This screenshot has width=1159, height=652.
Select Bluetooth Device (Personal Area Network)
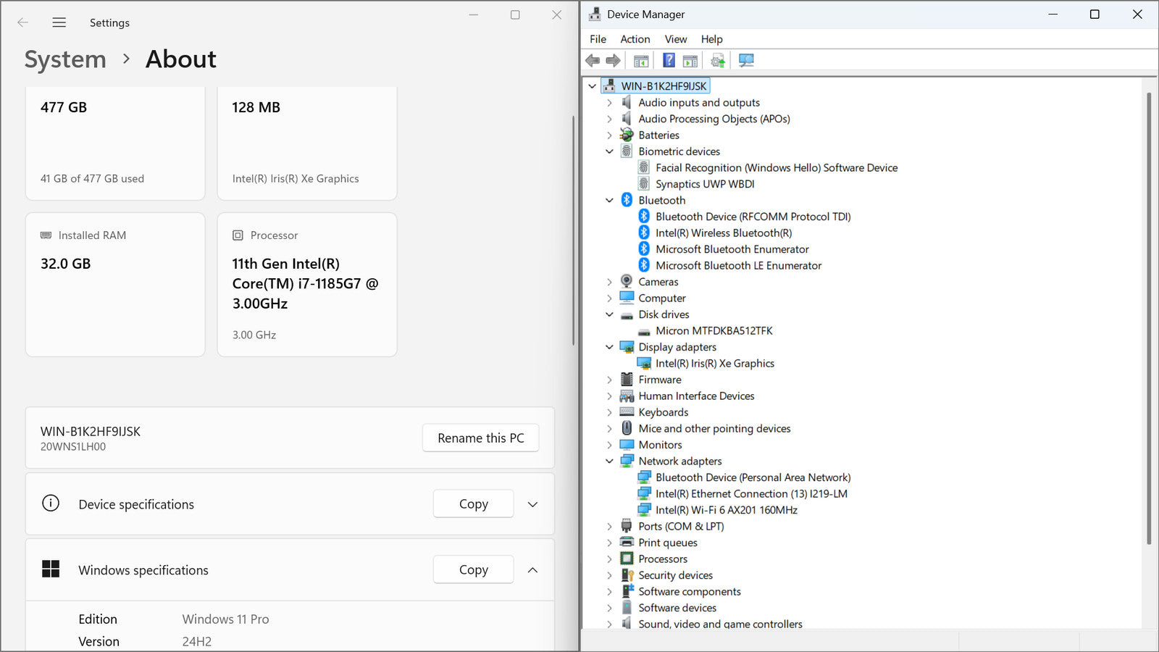click(753, 477)
